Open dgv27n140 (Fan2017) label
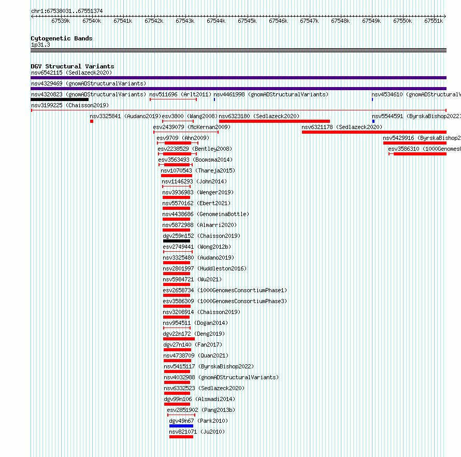The image size is (461, 457). 193,345
